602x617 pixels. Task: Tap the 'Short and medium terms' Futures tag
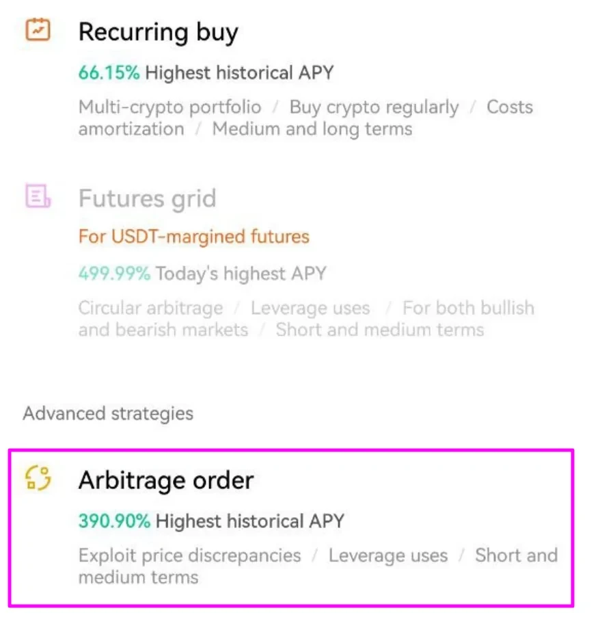pos(379,330)
